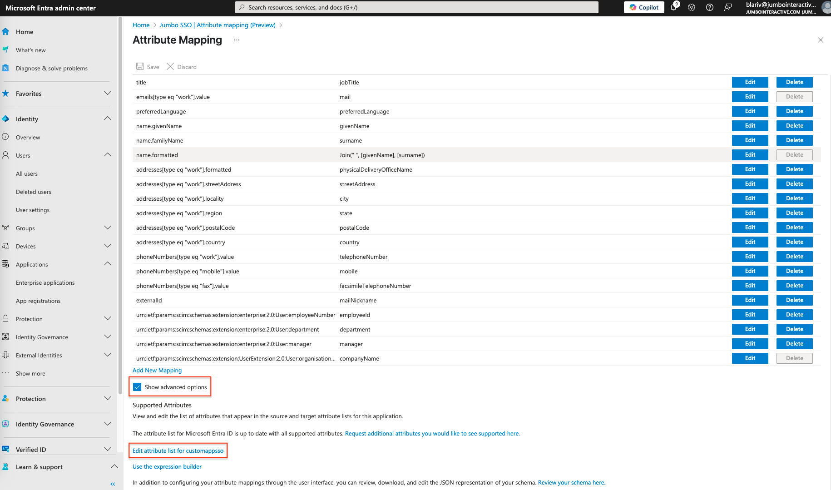Click the Overview info icon
This screenshot has height=490, width=831.
tap(5, 137)
